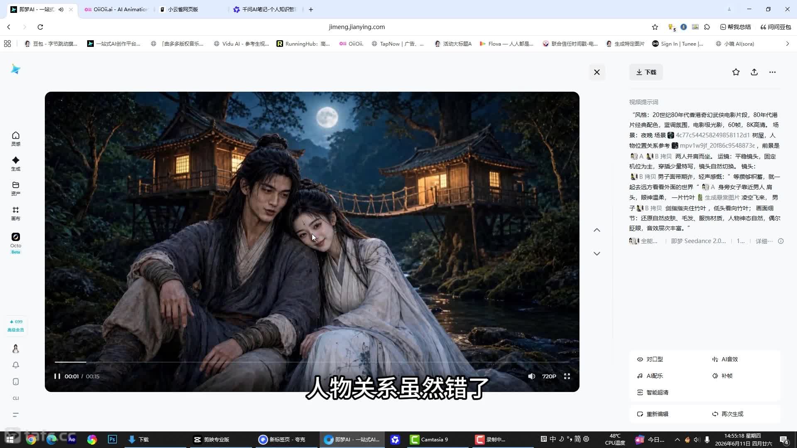This screenshot has width=797, height=448.
Task: Click the 再次生成 regenerate button
Action: [x=728, y=414]
